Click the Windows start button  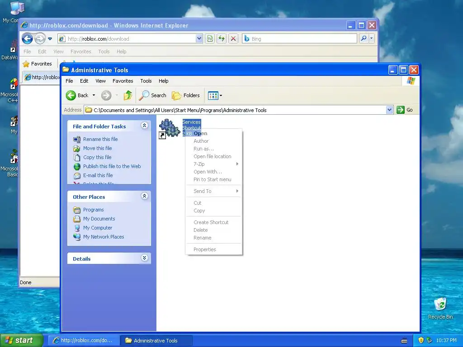[x=21, y=341]
